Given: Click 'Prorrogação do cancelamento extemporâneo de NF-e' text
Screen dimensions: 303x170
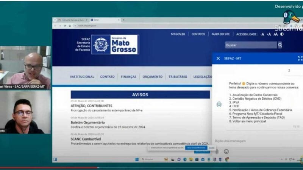Looking at the screenshot, I should tap(106, 110).
